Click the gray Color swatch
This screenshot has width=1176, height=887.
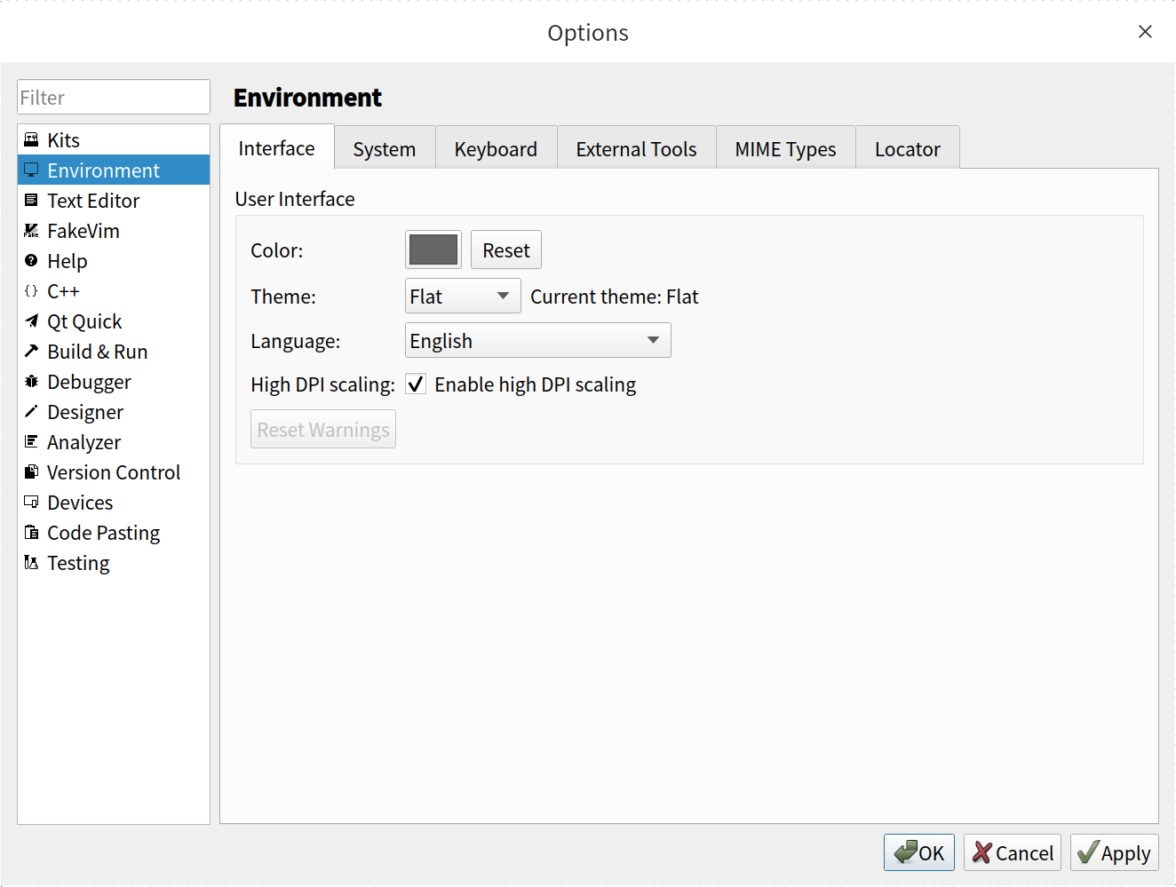tap(433, 250)
